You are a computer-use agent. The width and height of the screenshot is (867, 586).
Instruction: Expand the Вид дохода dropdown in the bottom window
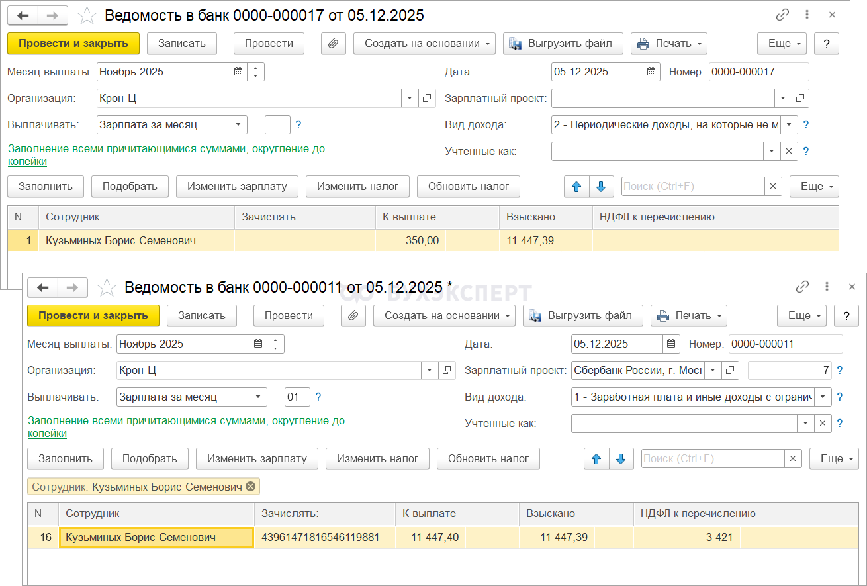click(823, 397)
